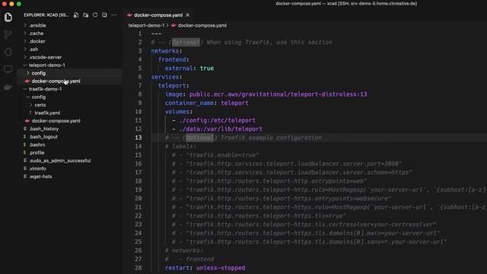Open the Remote Explorer view
The image size is (487, 274).
8,69
